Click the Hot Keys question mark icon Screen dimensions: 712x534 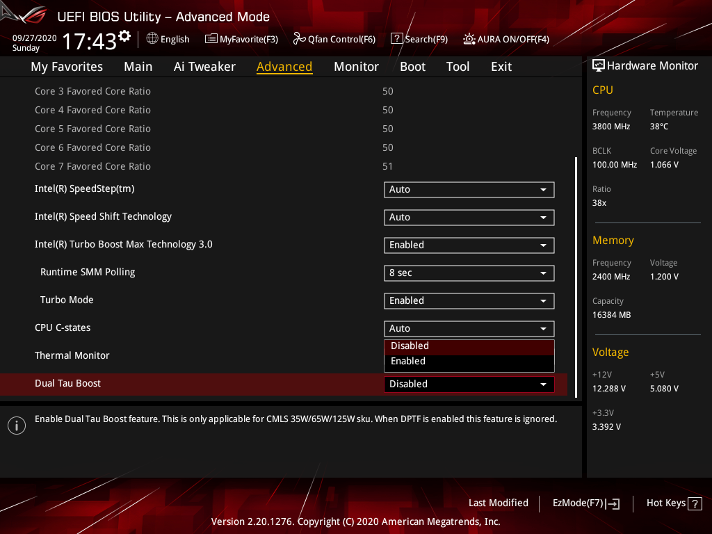(695, 503)
